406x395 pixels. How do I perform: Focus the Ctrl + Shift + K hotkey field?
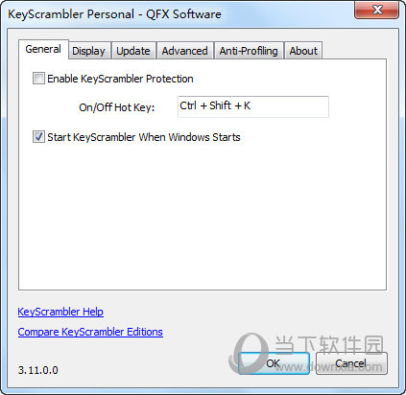253,106
